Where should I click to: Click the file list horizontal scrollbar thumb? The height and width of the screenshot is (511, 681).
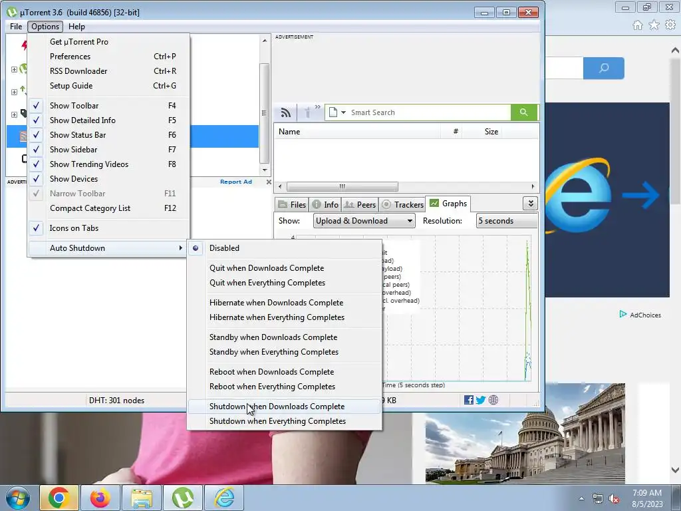tap(342, 186)
